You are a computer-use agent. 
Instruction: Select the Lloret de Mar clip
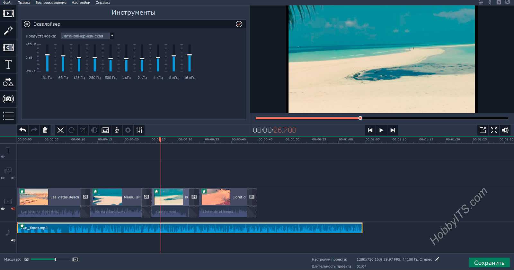(224, 197)
